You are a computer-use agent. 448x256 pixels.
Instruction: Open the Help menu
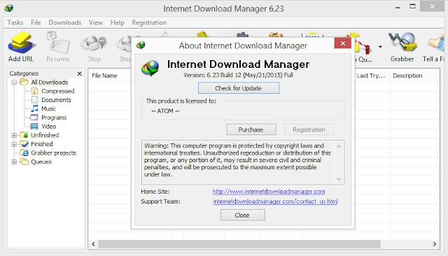117,22
